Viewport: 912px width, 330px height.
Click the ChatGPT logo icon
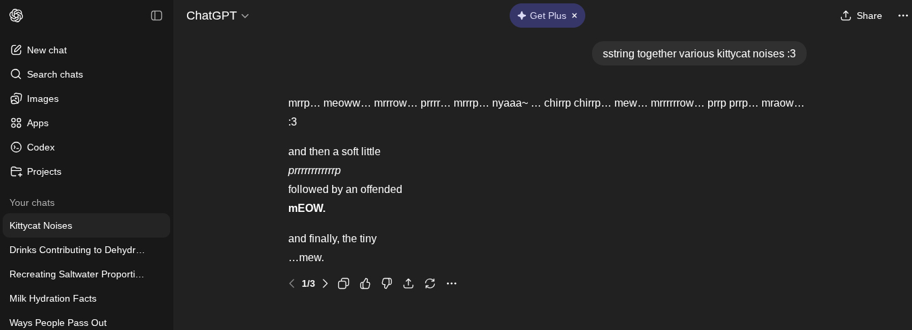[x=16, y=16]
